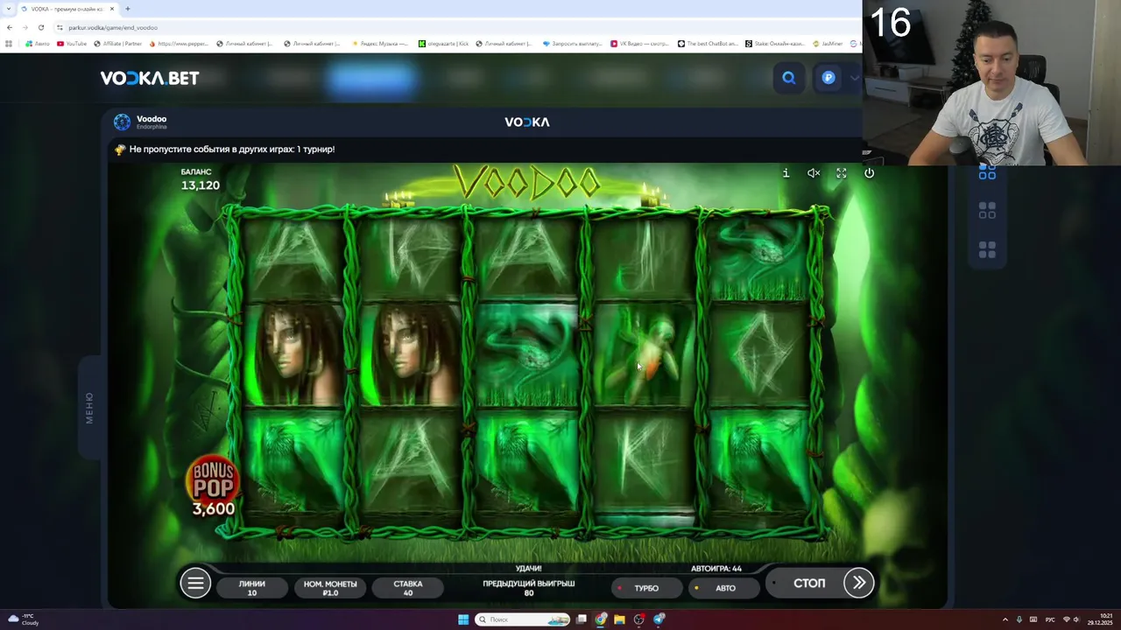Open The best ChatBot bookmark
The width and height of the screenshot is (1121, 630).
click(709, 44)
